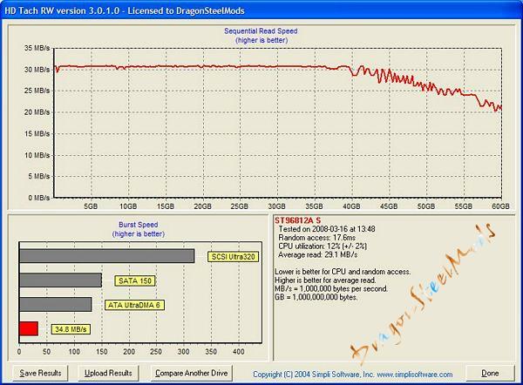Click the 30GB mark on the graph axis
This screenshot has width=523, height=385.
coord(277,206)
